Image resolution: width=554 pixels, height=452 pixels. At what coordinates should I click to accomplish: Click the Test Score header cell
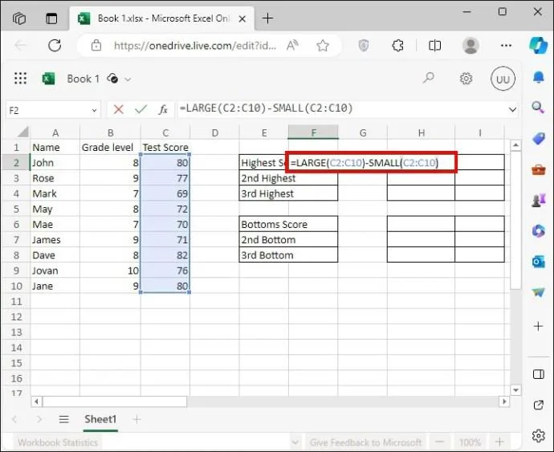tap(165, 148)
